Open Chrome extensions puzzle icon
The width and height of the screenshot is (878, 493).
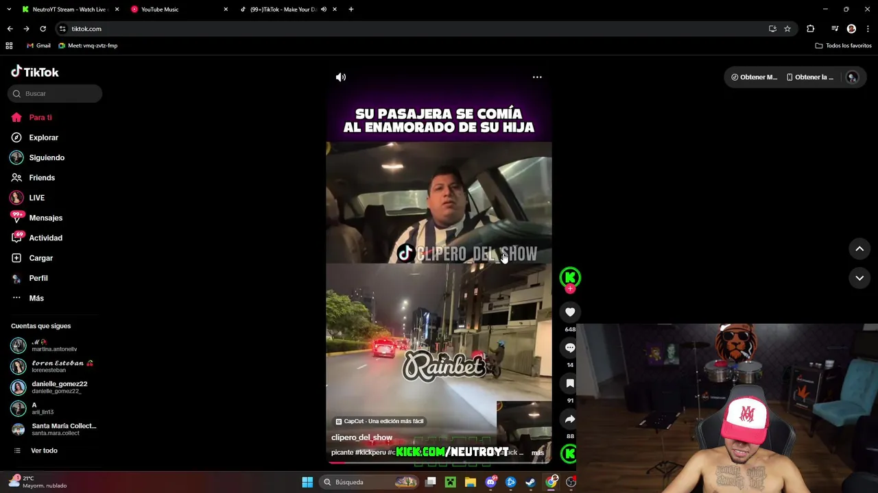tap(811, 29)
